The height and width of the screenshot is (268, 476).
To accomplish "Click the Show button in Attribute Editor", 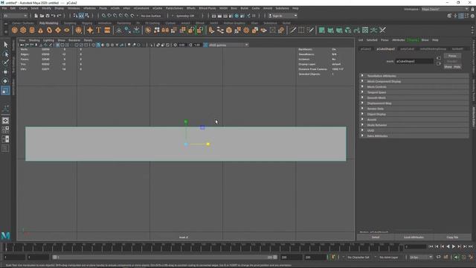I will point(448,67).
